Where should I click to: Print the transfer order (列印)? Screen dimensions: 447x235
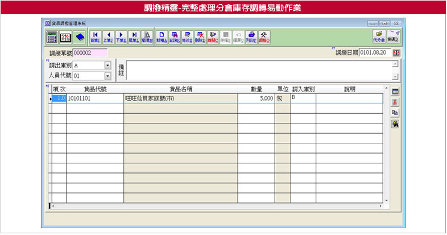point(250,37)
